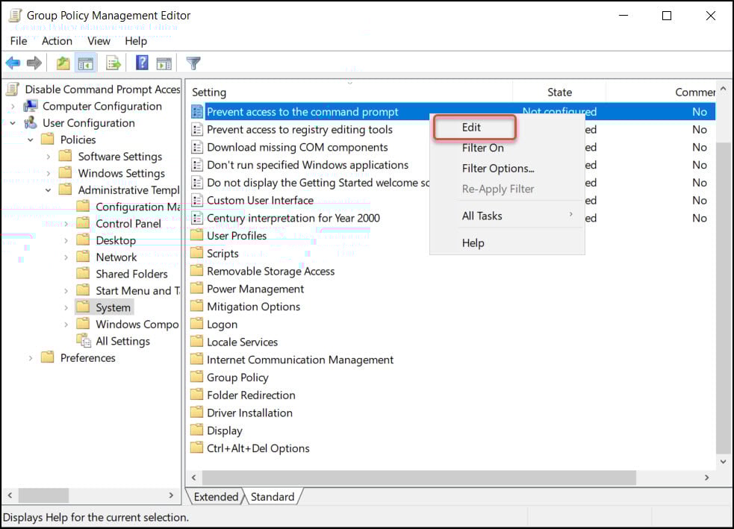The image size is (734, 529).
Task: Click up arrow of settings vertical scrollbar
Action: (x=724, y=88)
